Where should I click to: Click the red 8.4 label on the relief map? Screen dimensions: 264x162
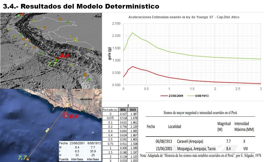pyautogui.click(x=65, y=55)
